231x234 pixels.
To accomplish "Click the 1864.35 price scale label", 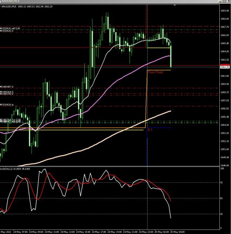I will coord(225,52).
